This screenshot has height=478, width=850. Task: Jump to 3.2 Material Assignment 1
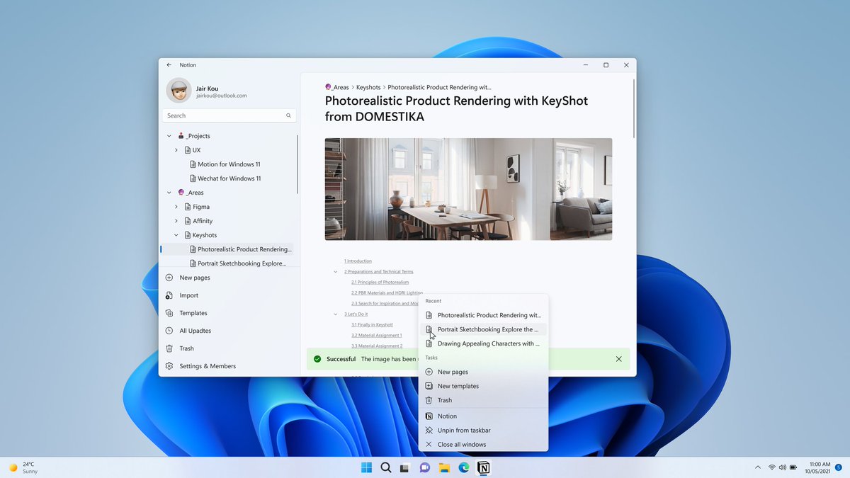[376, 336]
